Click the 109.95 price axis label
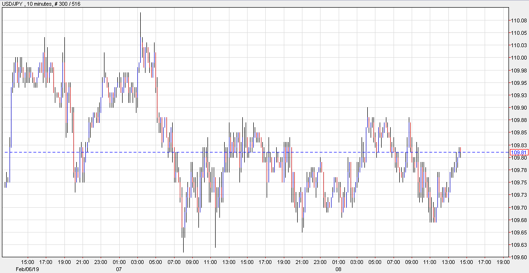This screenshot has height=273, width=529. [519, 83]
